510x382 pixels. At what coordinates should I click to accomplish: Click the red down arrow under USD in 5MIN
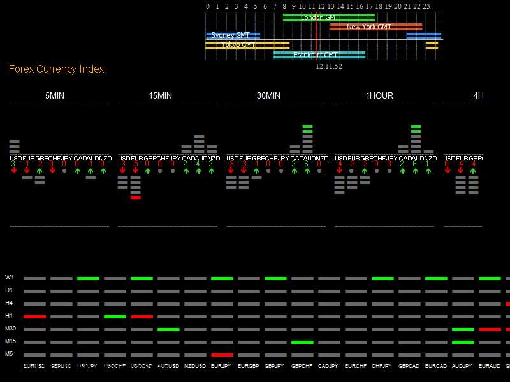tap(14, 171)
